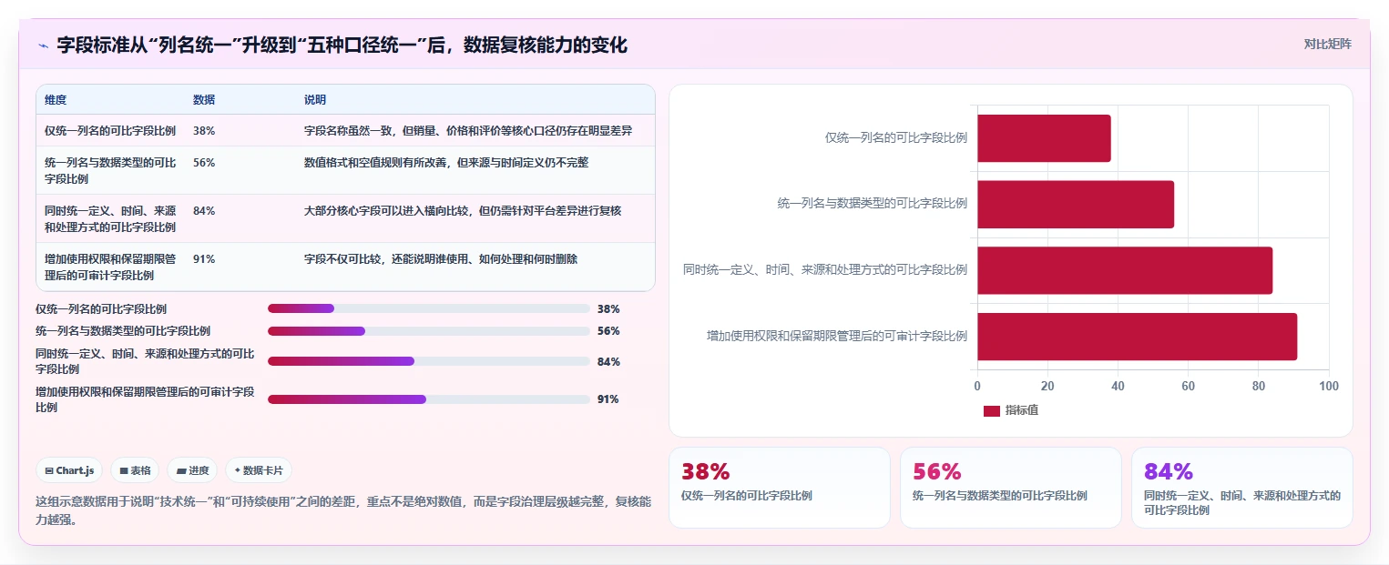1389x565 pixels.
Task: Click the 100 tick on the chart axis
Action: tap(1328, 386)
